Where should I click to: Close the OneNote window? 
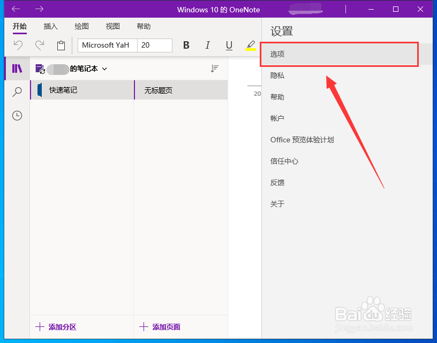click(420, 9)
